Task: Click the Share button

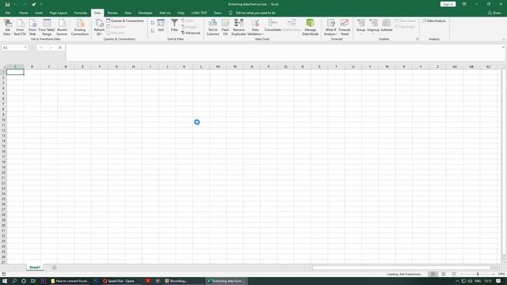Action: tap(494, 13)
